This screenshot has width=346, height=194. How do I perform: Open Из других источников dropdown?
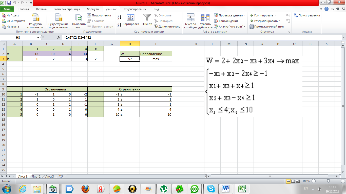point(36,21)
